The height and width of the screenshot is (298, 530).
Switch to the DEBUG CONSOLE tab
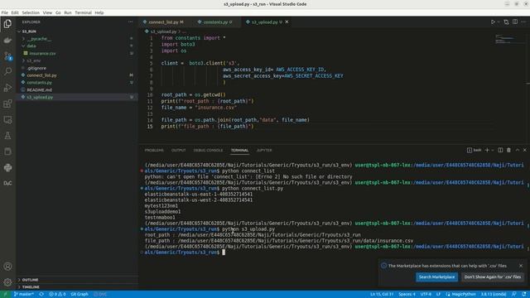click(208, 150)
